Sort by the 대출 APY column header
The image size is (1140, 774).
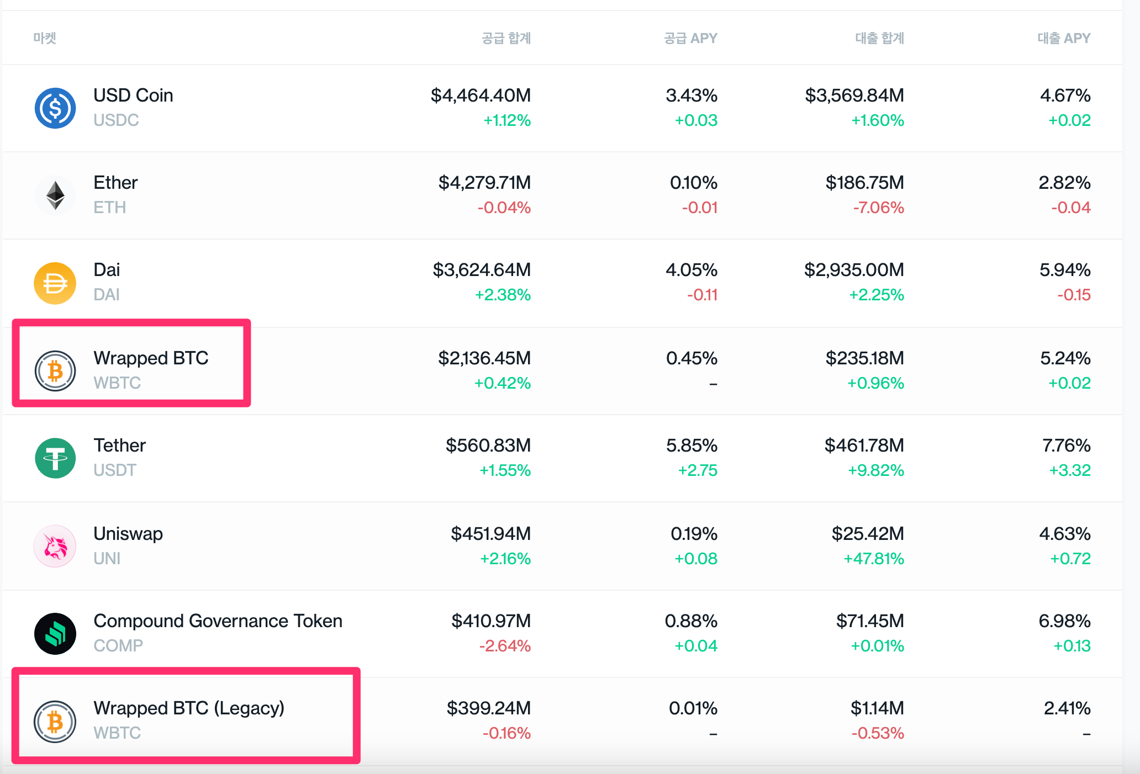coord(1064,38)
